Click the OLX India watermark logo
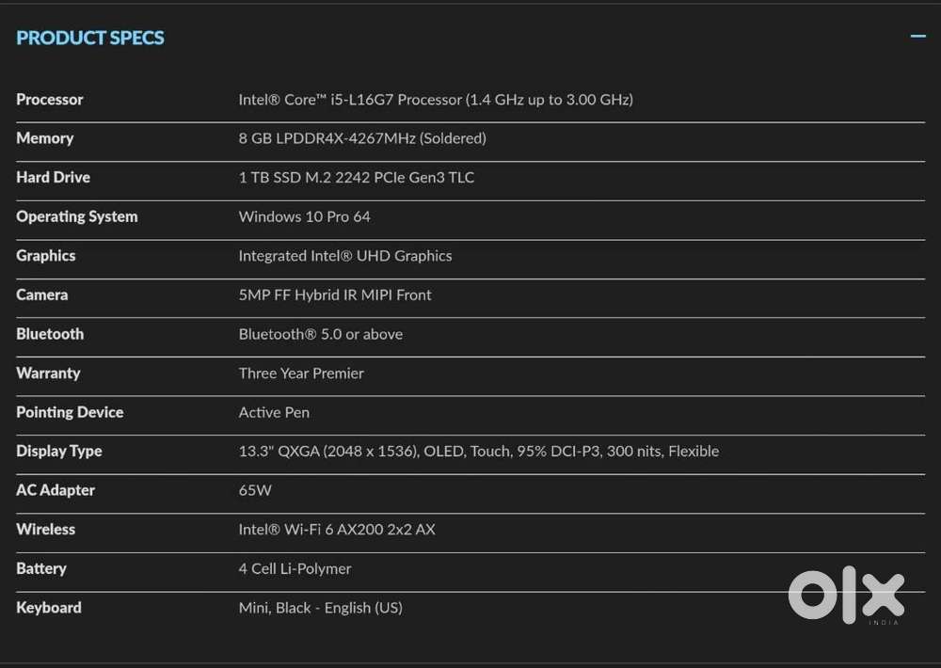 (x=846, y=595)
